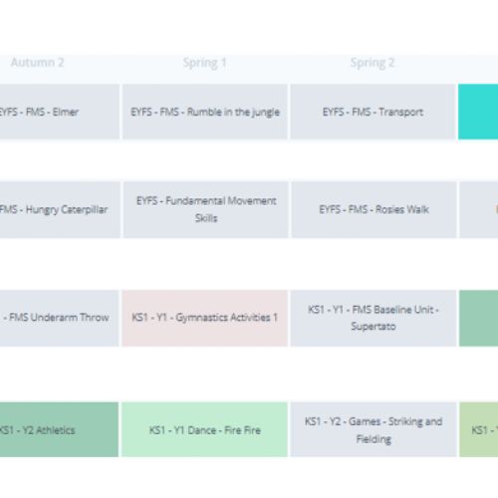
Task: Open EYFS - FMS - Rumble in the jungle
Action: tap(205, 112)
